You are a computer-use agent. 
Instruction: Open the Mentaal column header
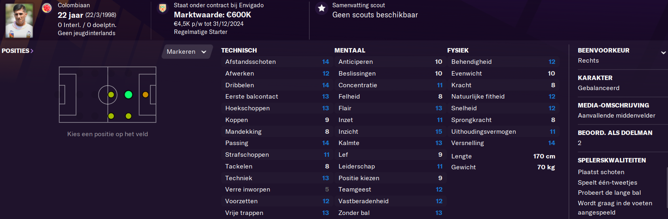(x=350, y=51)
